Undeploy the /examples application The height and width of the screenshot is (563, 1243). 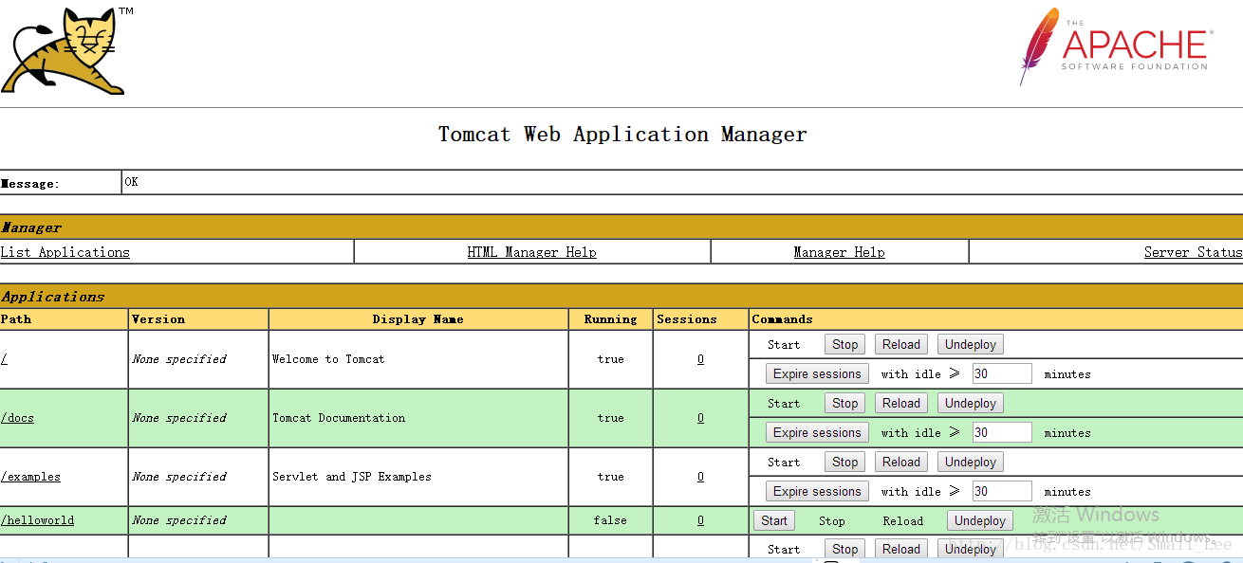(971, 463)
